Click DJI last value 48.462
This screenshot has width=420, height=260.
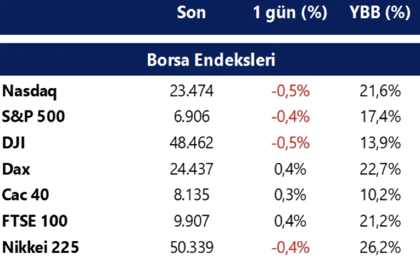pos(192,143)
